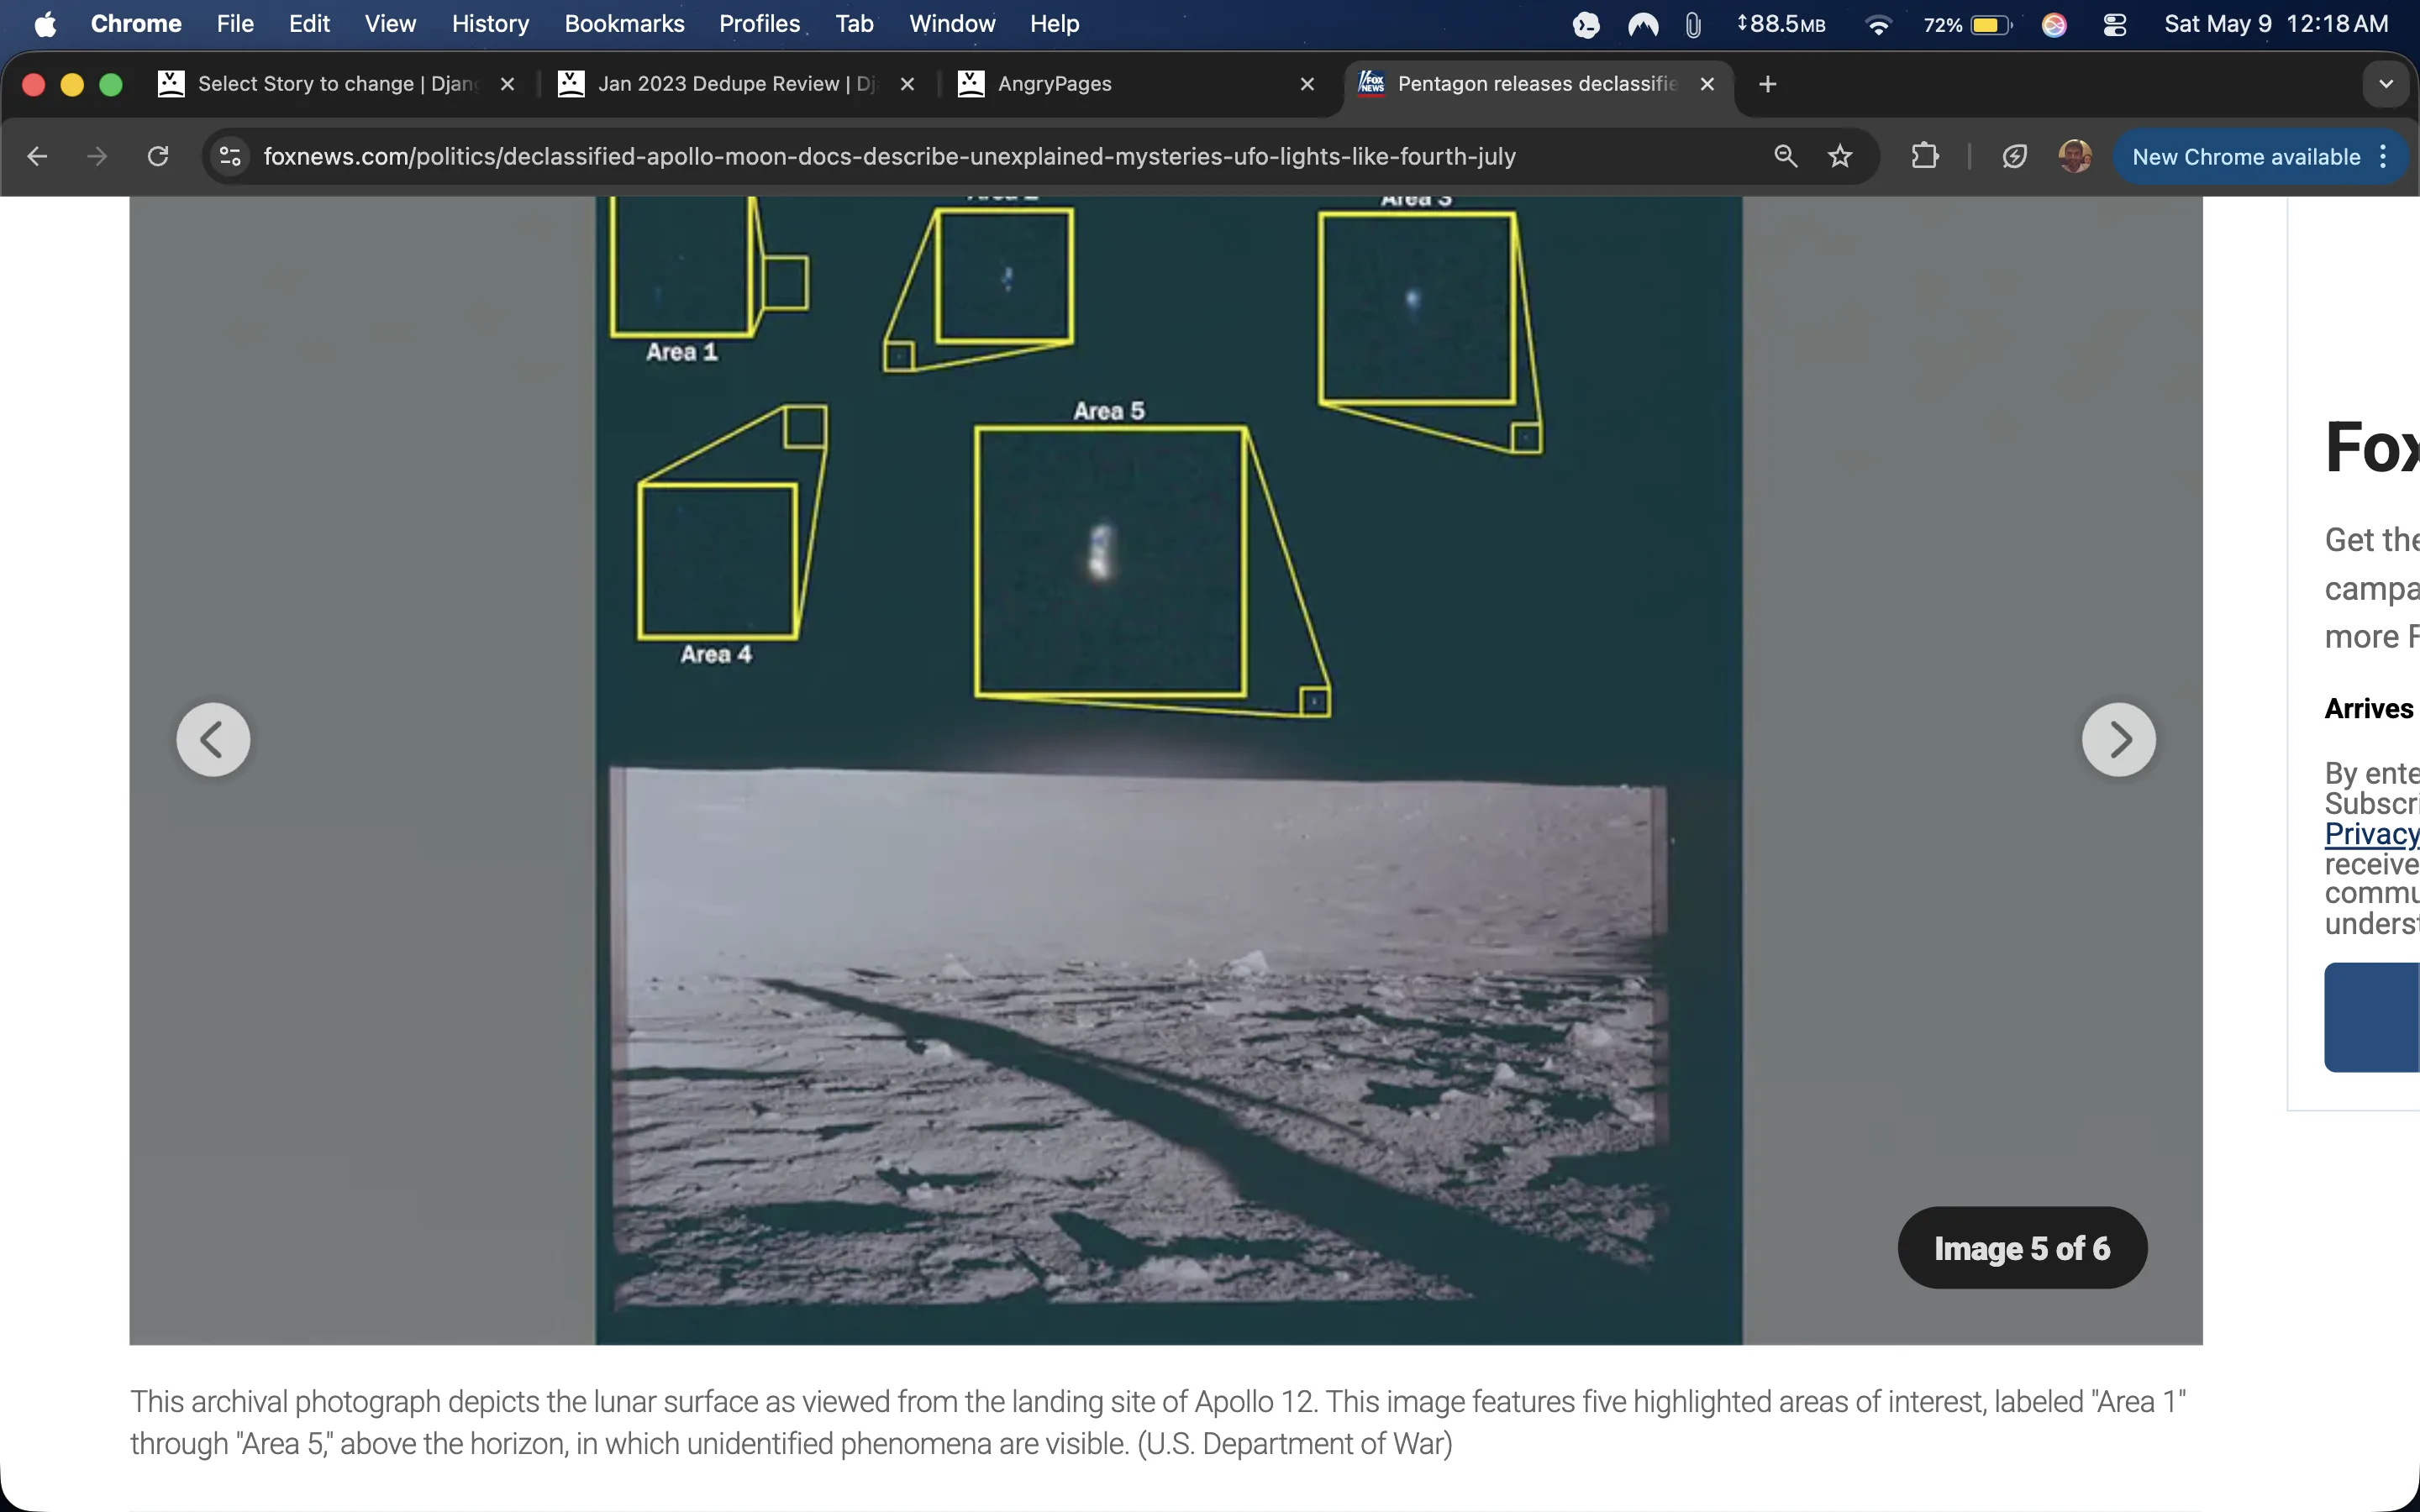Open the File menu
Viewport: 2420px width, 1512px height.
pyautogui.click(x=235, y=24)
